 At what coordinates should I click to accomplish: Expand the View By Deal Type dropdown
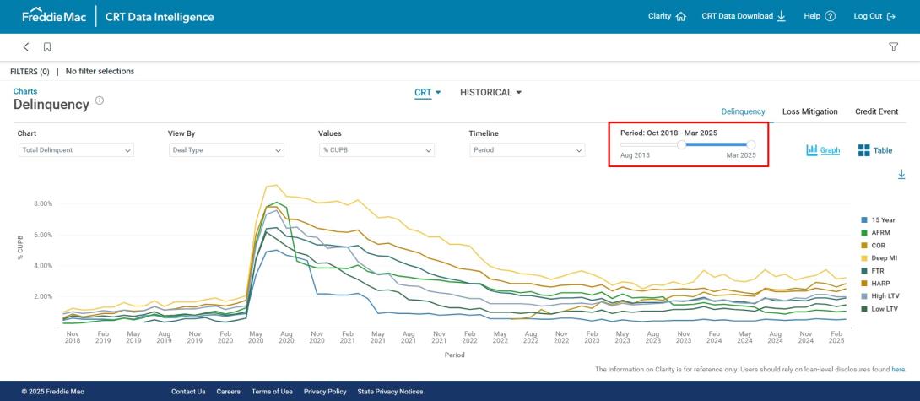(x=226, y=150)
